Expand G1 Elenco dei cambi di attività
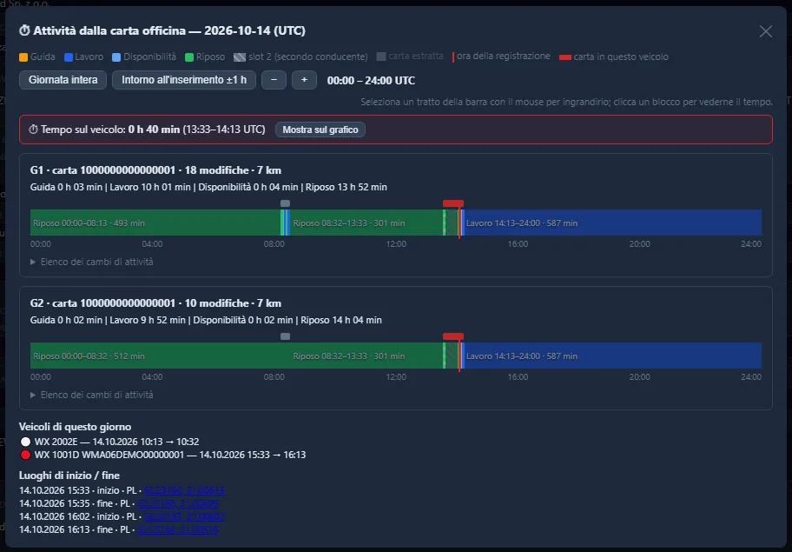 point(91,262)
